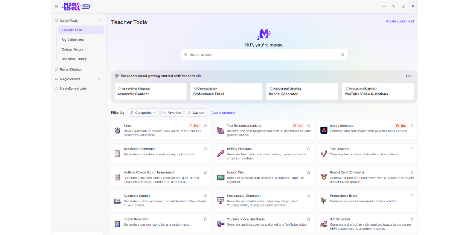The width and height of the screenshot is (471, 235).
Task: Star the Lesson Plan tool
Action: coord(309,172)
